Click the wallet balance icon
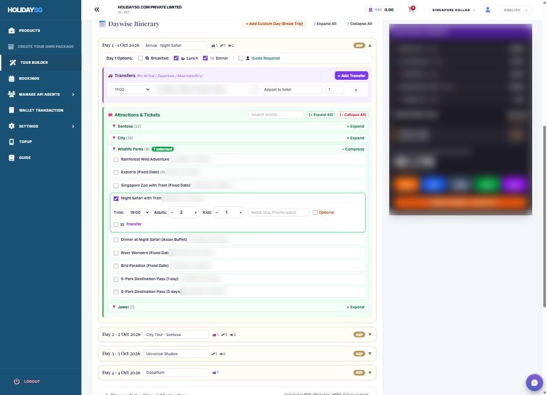Viewport: 547px width, 395px height. click(x=371, y=10)
